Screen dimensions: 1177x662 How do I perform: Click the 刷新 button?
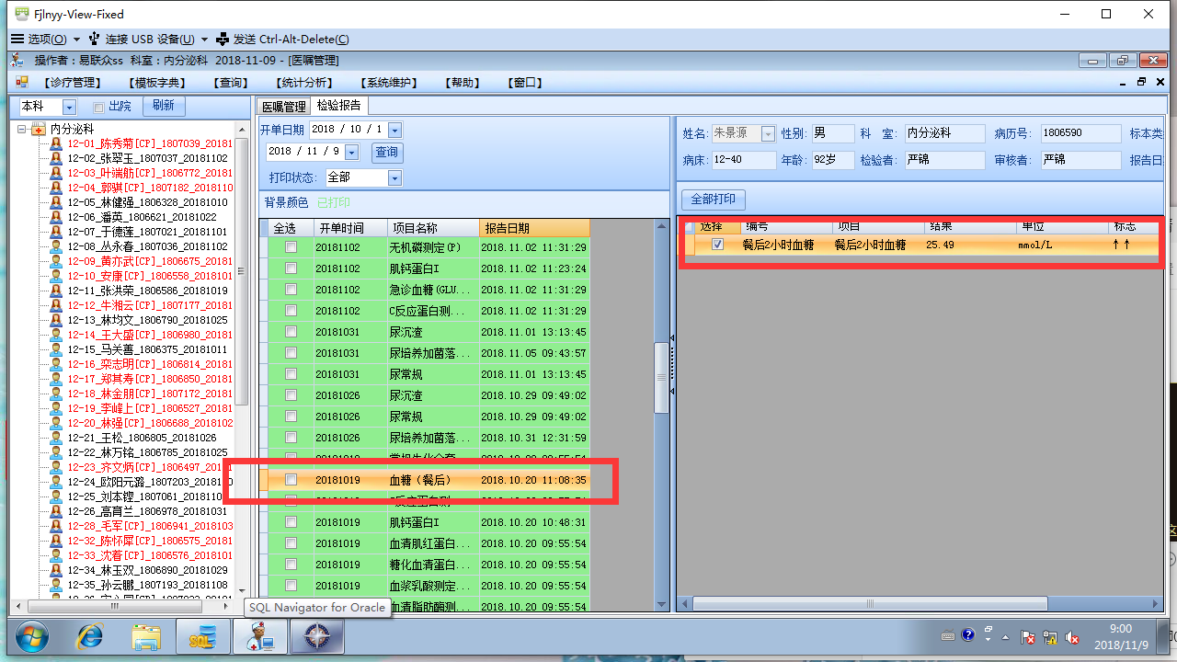click(x=164, y=106)
